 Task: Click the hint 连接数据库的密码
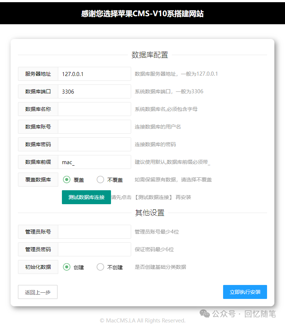tap(155, 144)
